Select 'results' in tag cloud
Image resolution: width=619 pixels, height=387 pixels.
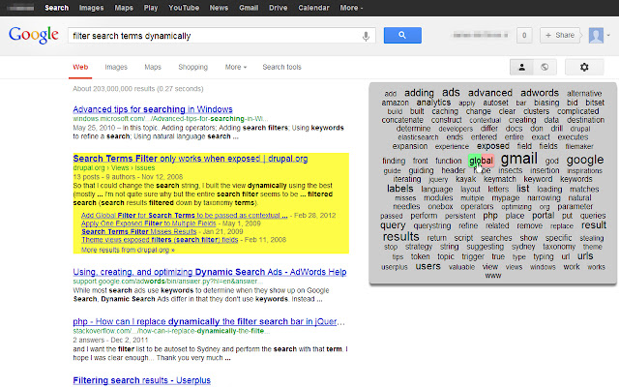tap(400, 236)
